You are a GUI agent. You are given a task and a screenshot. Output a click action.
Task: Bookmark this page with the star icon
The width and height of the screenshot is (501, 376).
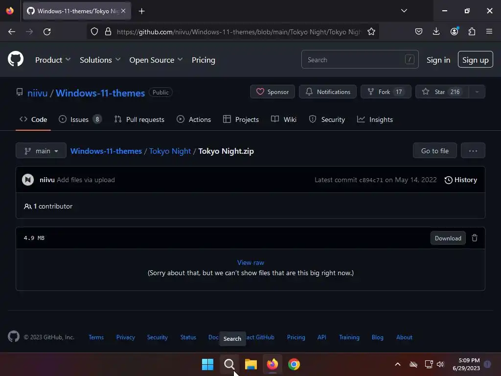point(371,32)
